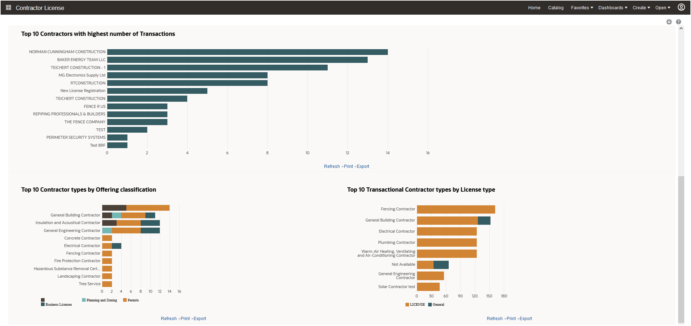Print the Offering classification chart

tap(185, 318)
